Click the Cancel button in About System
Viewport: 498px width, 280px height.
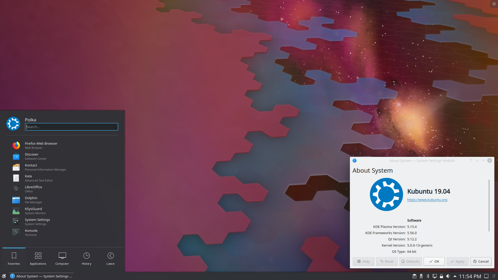click(481, 261)
